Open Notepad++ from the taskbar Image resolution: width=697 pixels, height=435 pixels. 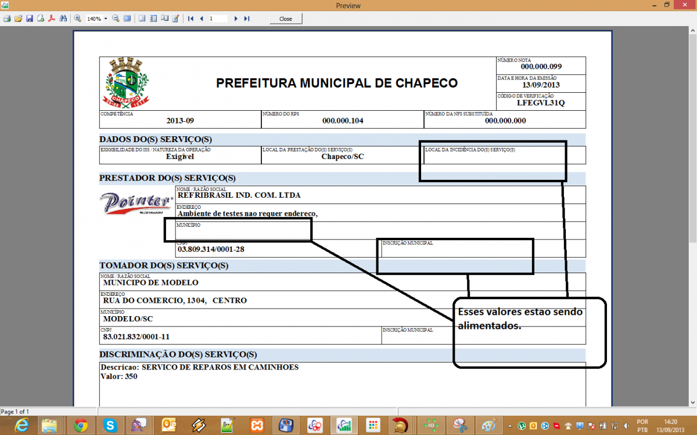(228, 426)
